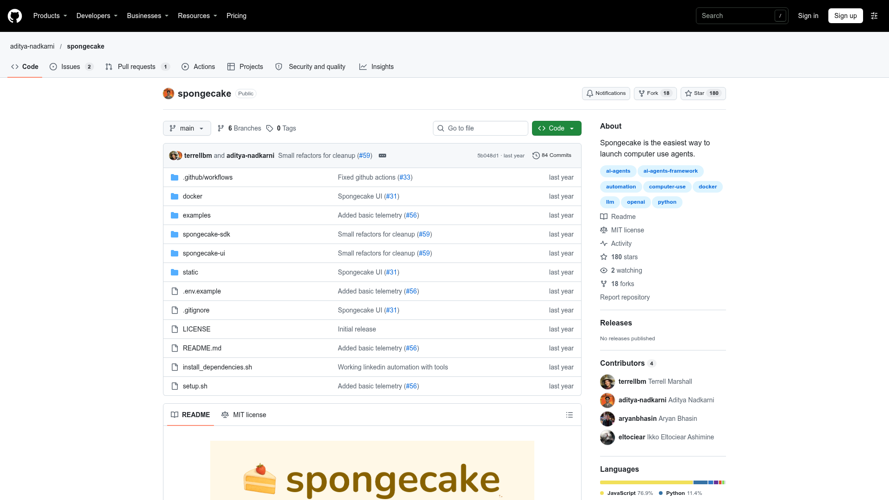The image size is (889, 500).
Task: Click the .github/workflows folder icon
Action: tap(175, 177)
